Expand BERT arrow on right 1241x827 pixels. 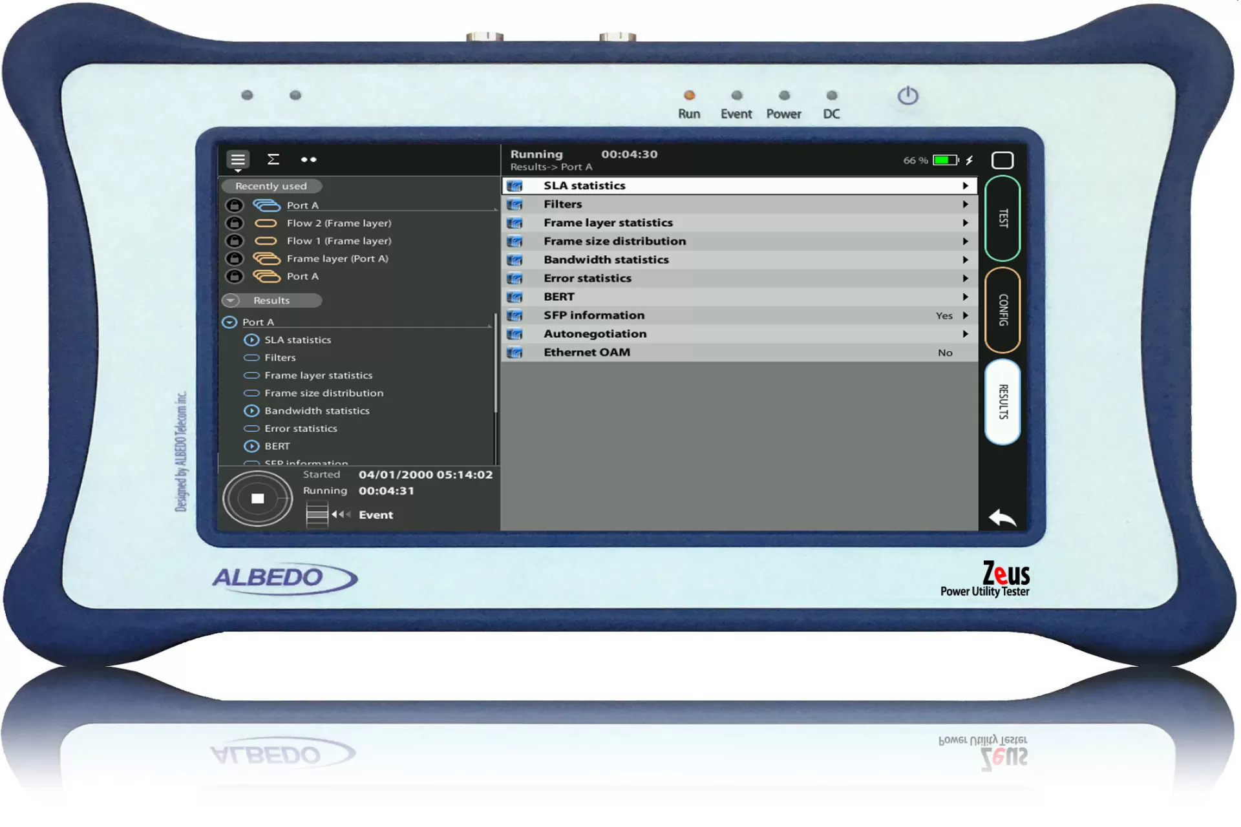coord(965,297)
